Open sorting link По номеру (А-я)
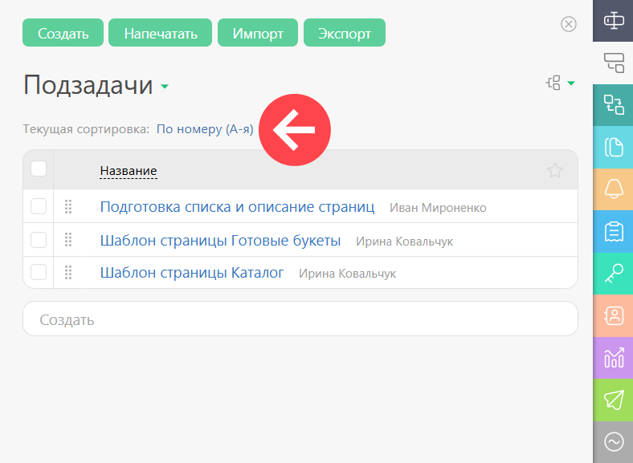The width and height of the screenshot is (633, 463). (205, 129)
